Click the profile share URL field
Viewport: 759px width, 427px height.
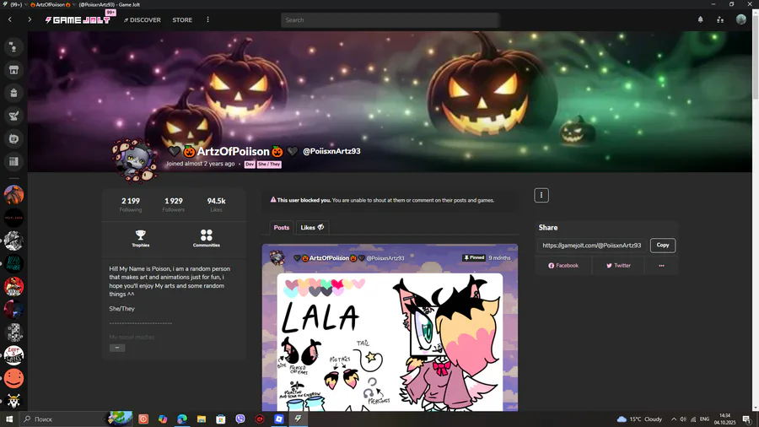click(592, 246)
